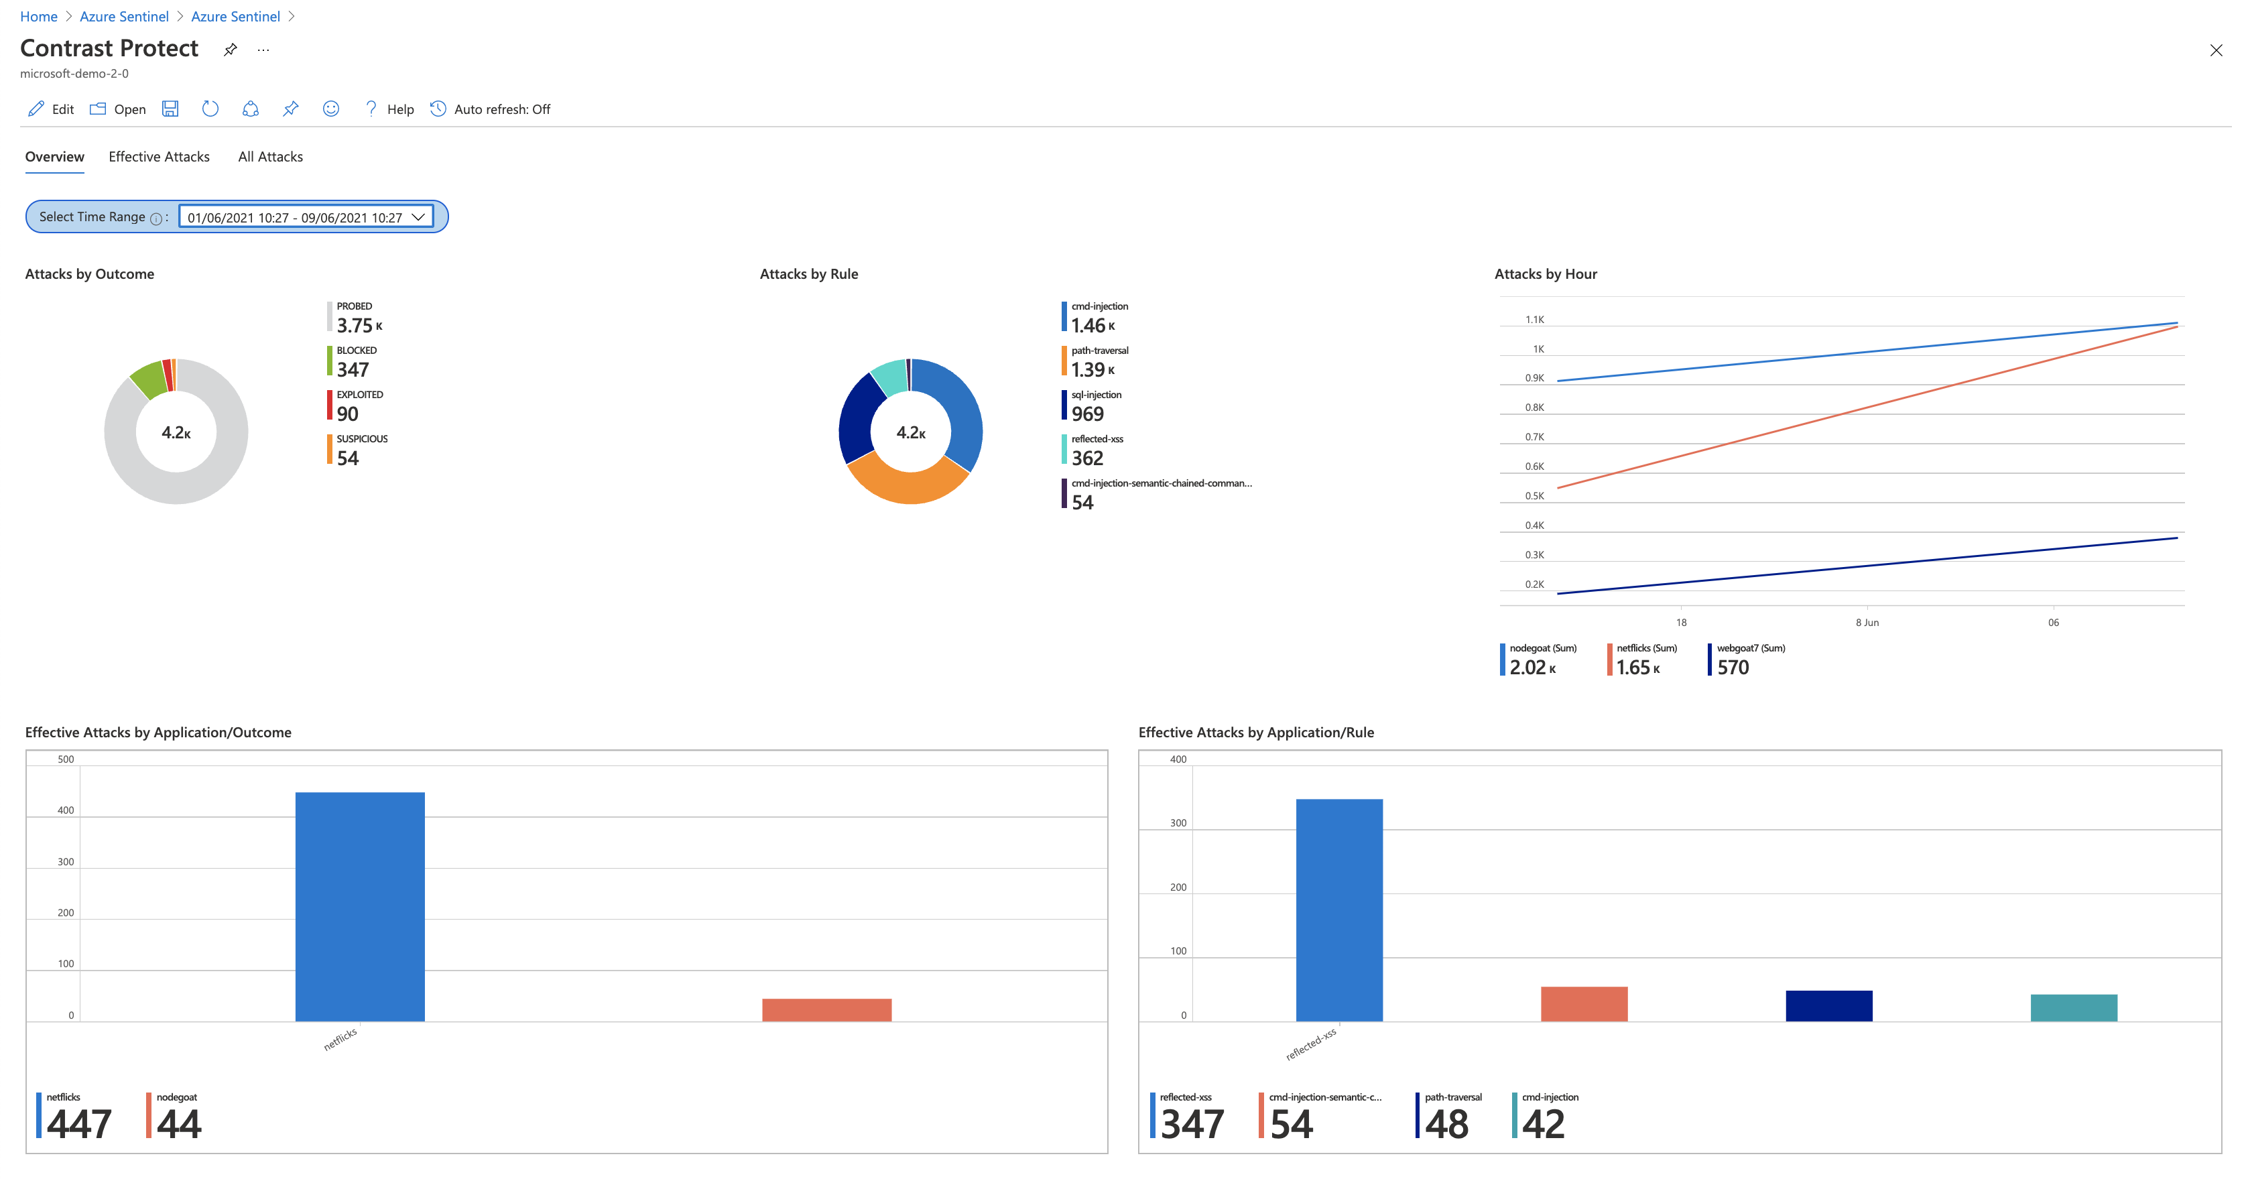Switch to the All Attacks tab
Image resolution: width=2248 pixels, height=1181 pixels.
pos(271,157)
